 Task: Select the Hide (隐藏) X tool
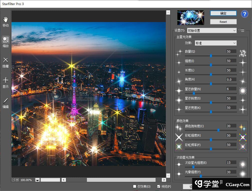coord(6,60)
